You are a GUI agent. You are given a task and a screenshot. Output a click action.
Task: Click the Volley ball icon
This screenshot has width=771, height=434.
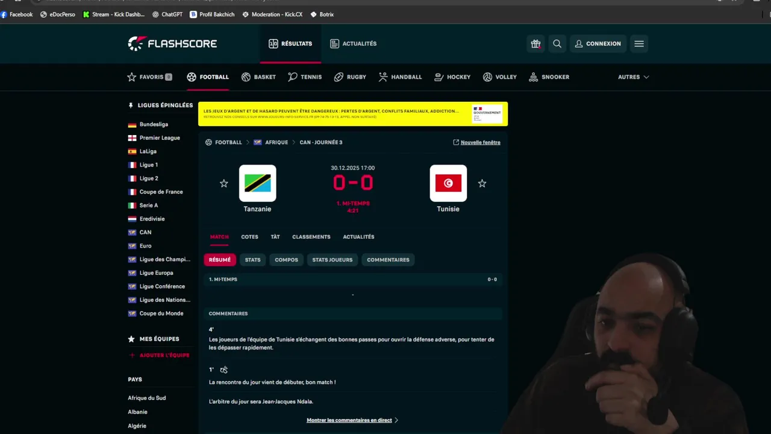pyautogui.click(x=487, y=77)
